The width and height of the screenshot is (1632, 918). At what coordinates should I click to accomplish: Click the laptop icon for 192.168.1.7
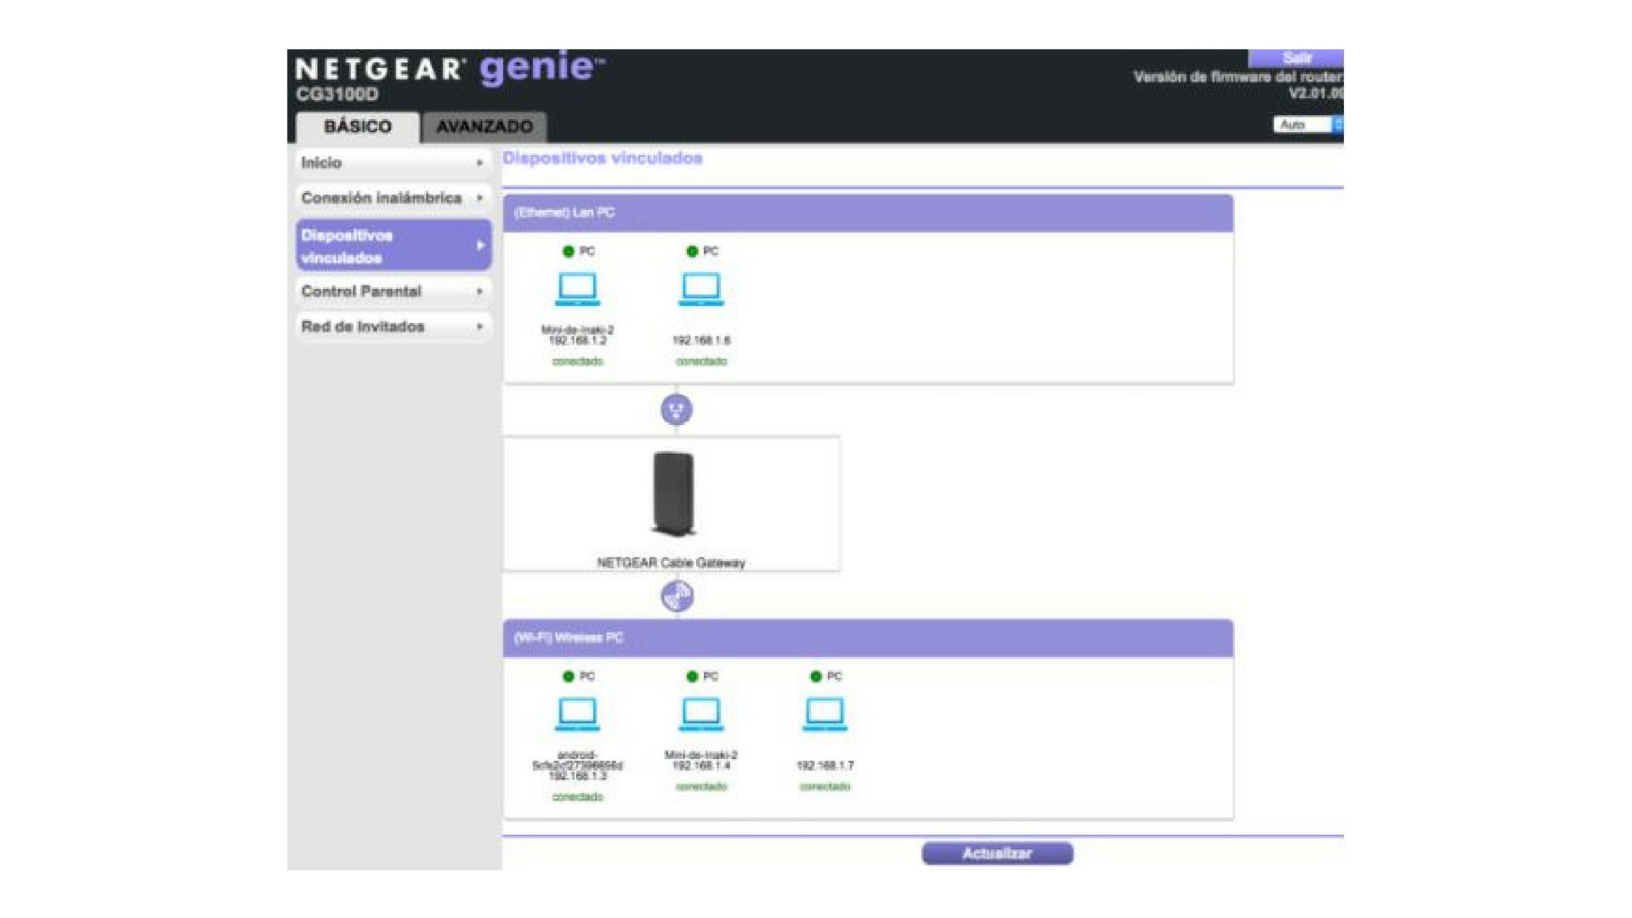click(824, 714)
